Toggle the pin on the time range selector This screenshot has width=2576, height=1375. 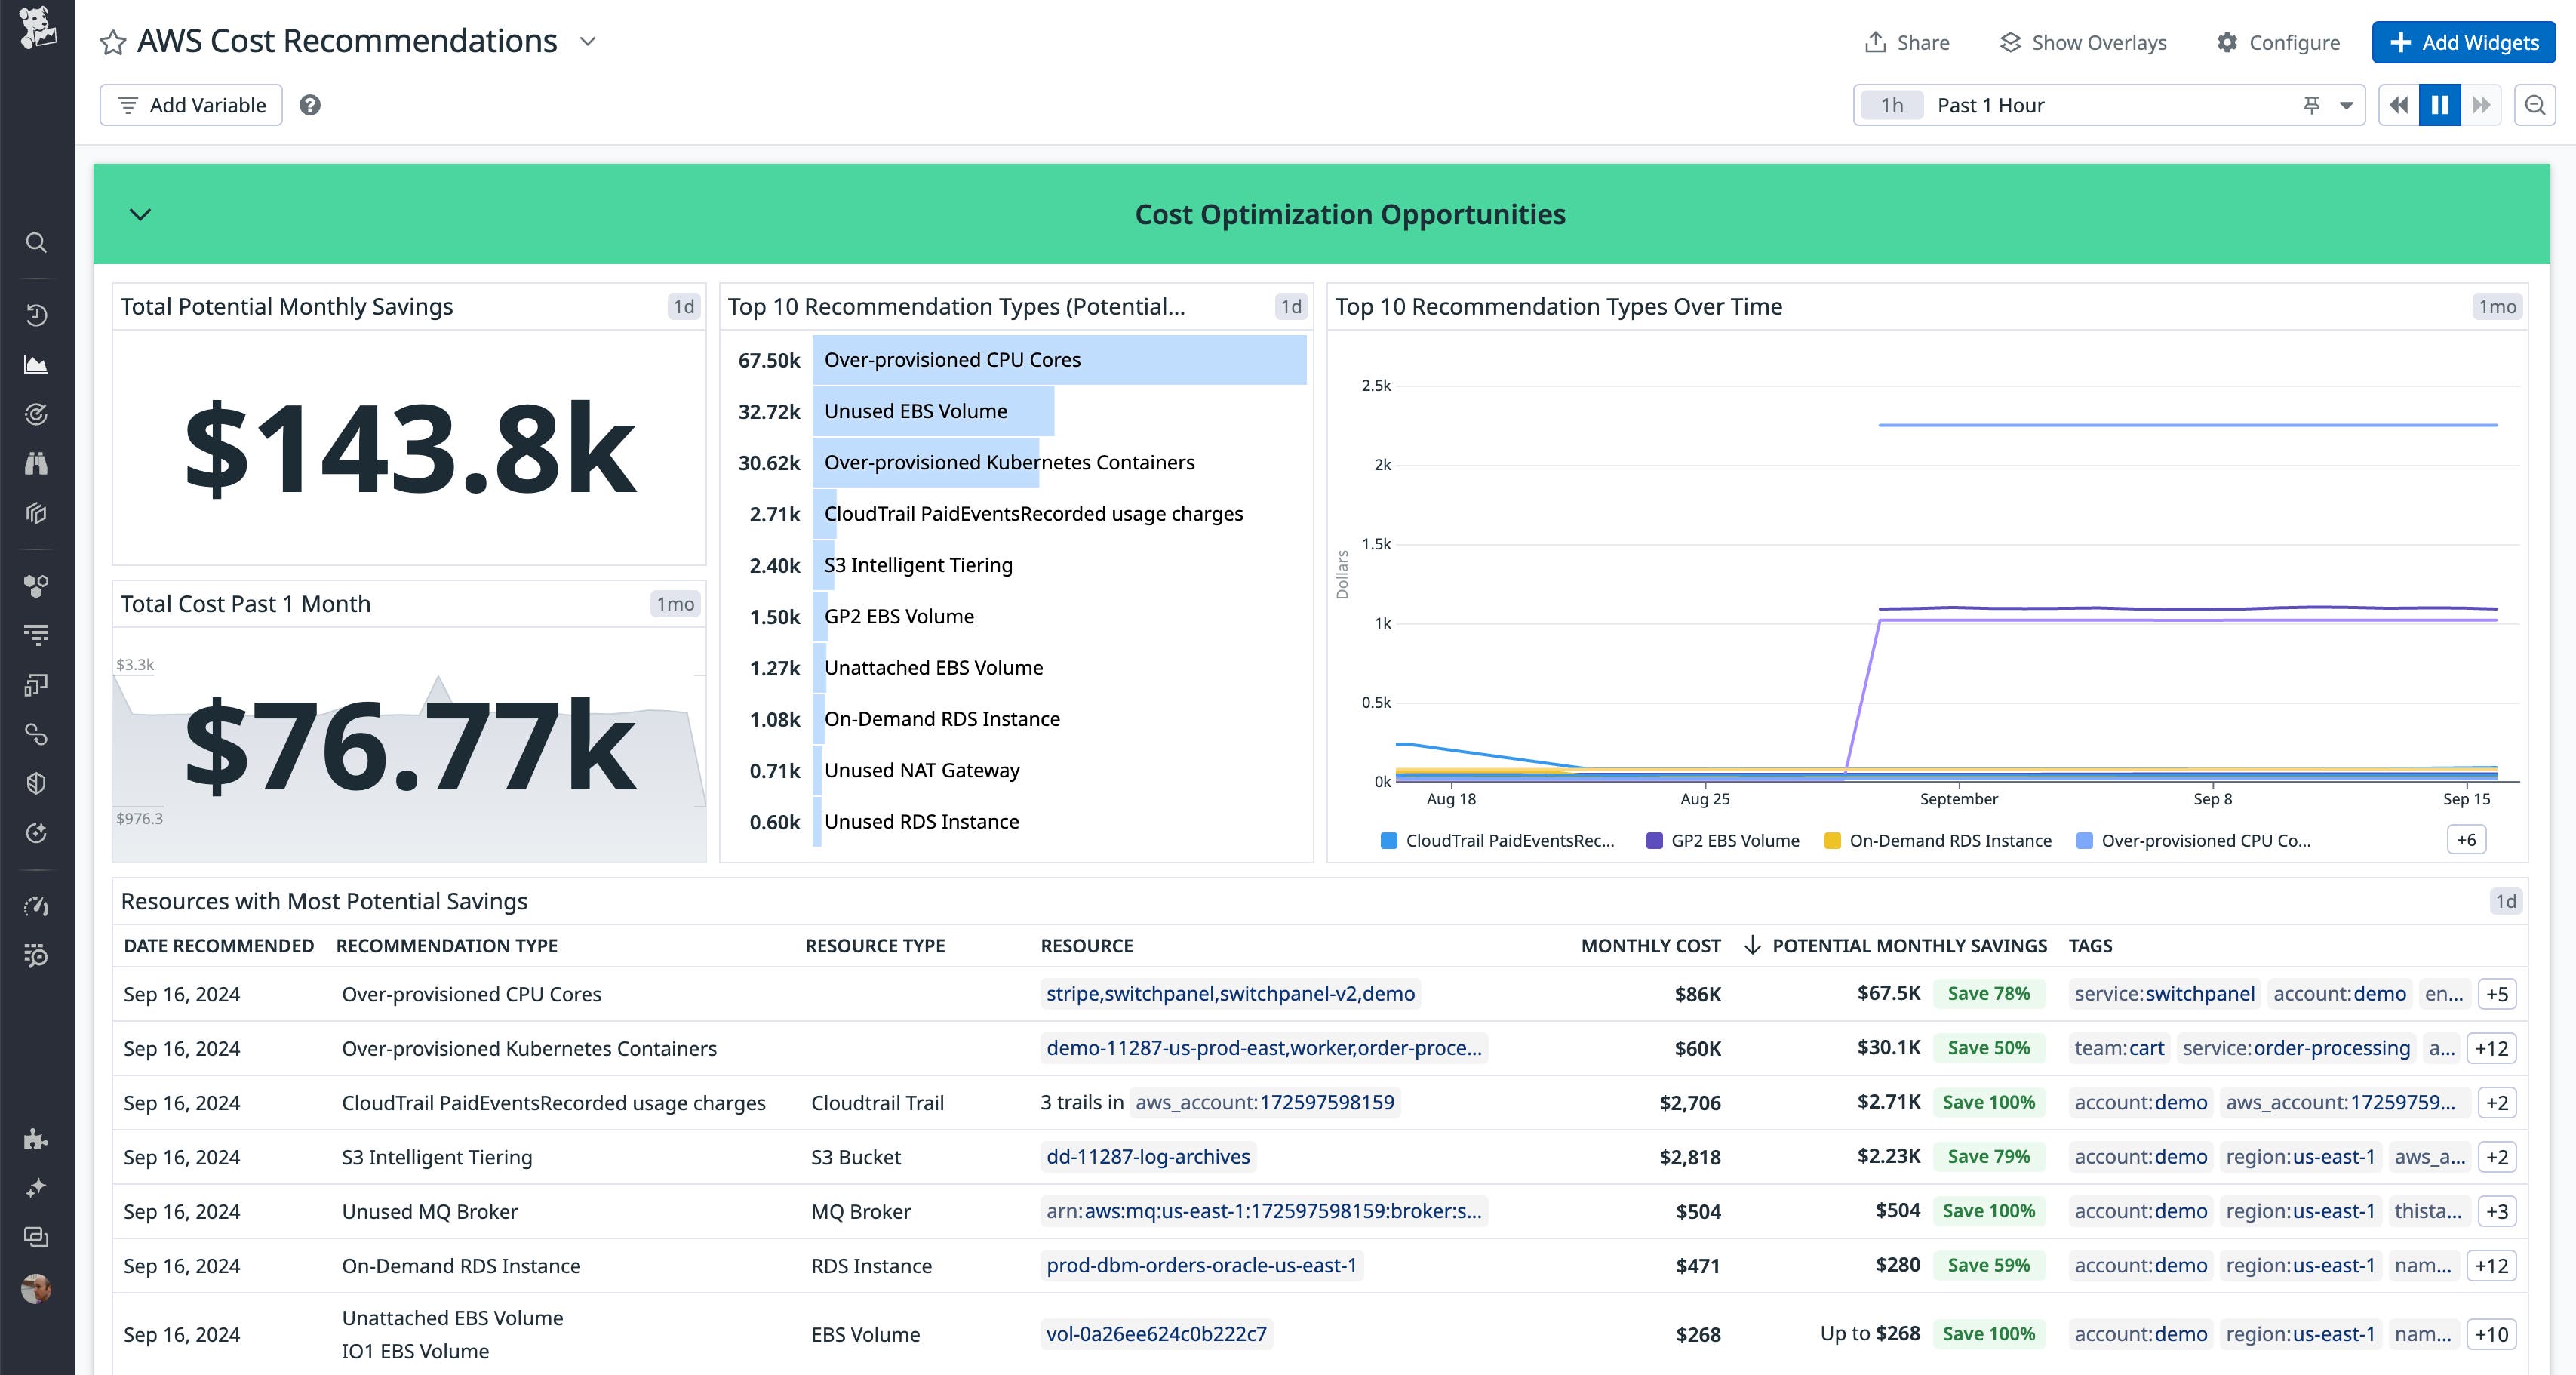pyautogui.click(x=2312, y=104)
